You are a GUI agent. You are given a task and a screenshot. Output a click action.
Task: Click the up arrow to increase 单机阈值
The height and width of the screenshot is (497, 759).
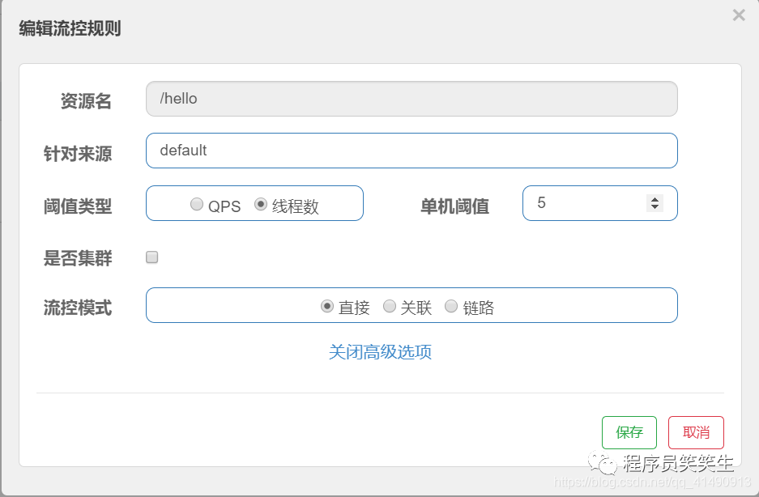(654, 198)
